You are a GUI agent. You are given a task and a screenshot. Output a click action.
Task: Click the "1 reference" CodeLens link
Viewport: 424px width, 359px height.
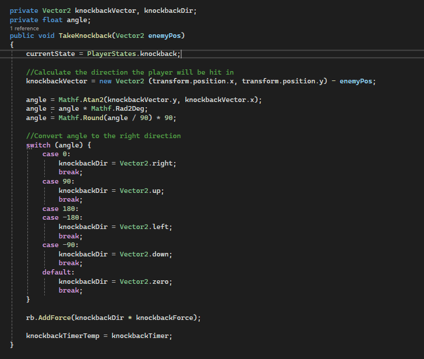click(x=24, y=28)
